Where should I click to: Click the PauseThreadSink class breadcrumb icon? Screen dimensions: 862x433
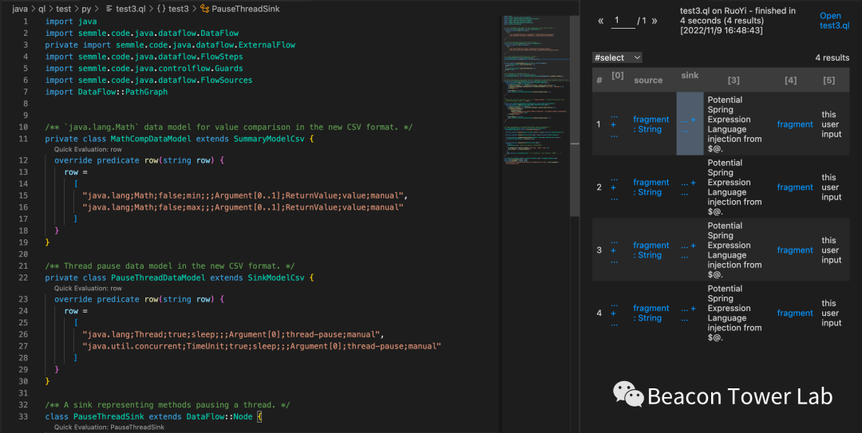coord(204,8)
